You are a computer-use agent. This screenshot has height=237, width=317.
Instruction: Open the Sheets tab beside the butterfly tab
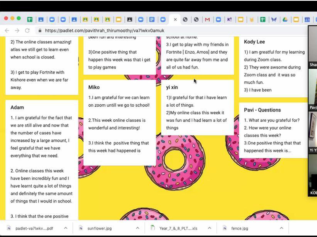pyautogui.click(x=263, y=19)
